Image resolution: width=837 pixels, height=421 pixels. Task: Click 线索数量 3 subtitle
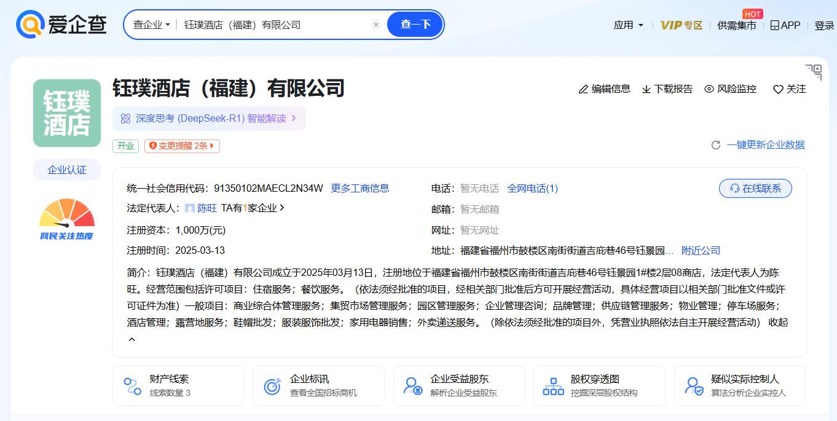(170, 393)
